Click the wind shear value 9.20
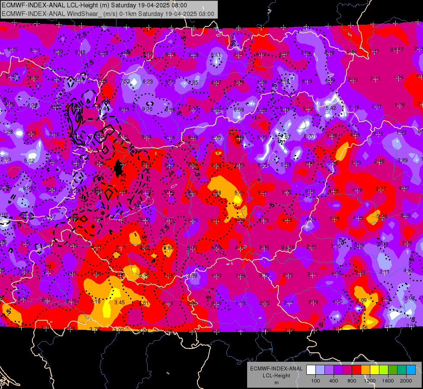 pyautogui.click(x=147, y=109)
